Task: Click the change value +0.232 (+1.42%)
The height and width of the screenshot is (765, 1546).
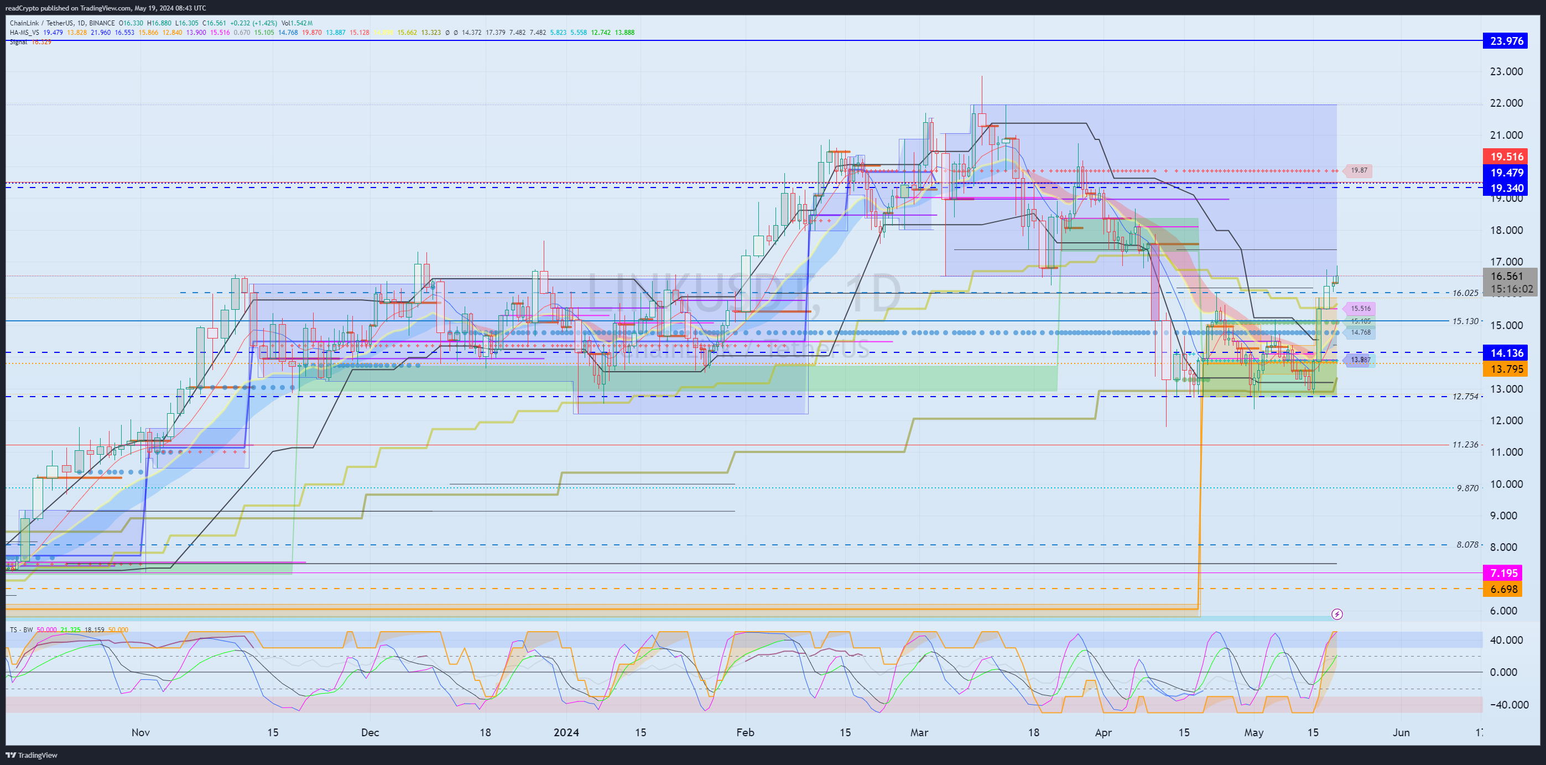Action: click(254, 23)
